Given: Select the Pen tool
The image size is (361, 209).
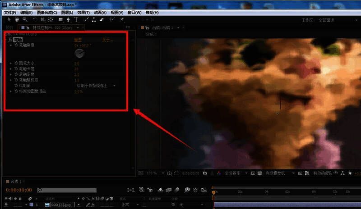Looking at the screenshot, I should point(68,20).
